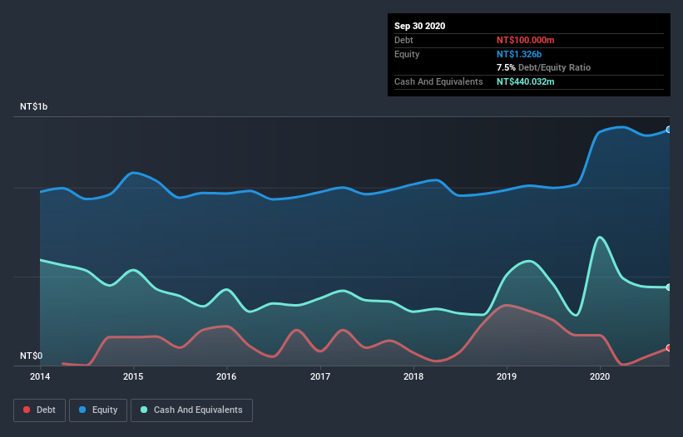Click the Sep 30 2020 tooltip date
Image resolution: width=683 pixels, height=437 pixels.
pos(420,26)
